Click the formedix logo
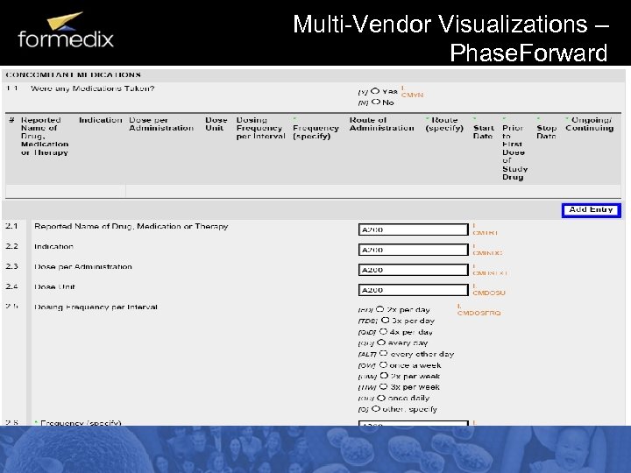The width and height of the screenshot is (631, 473). click(66, 30)
